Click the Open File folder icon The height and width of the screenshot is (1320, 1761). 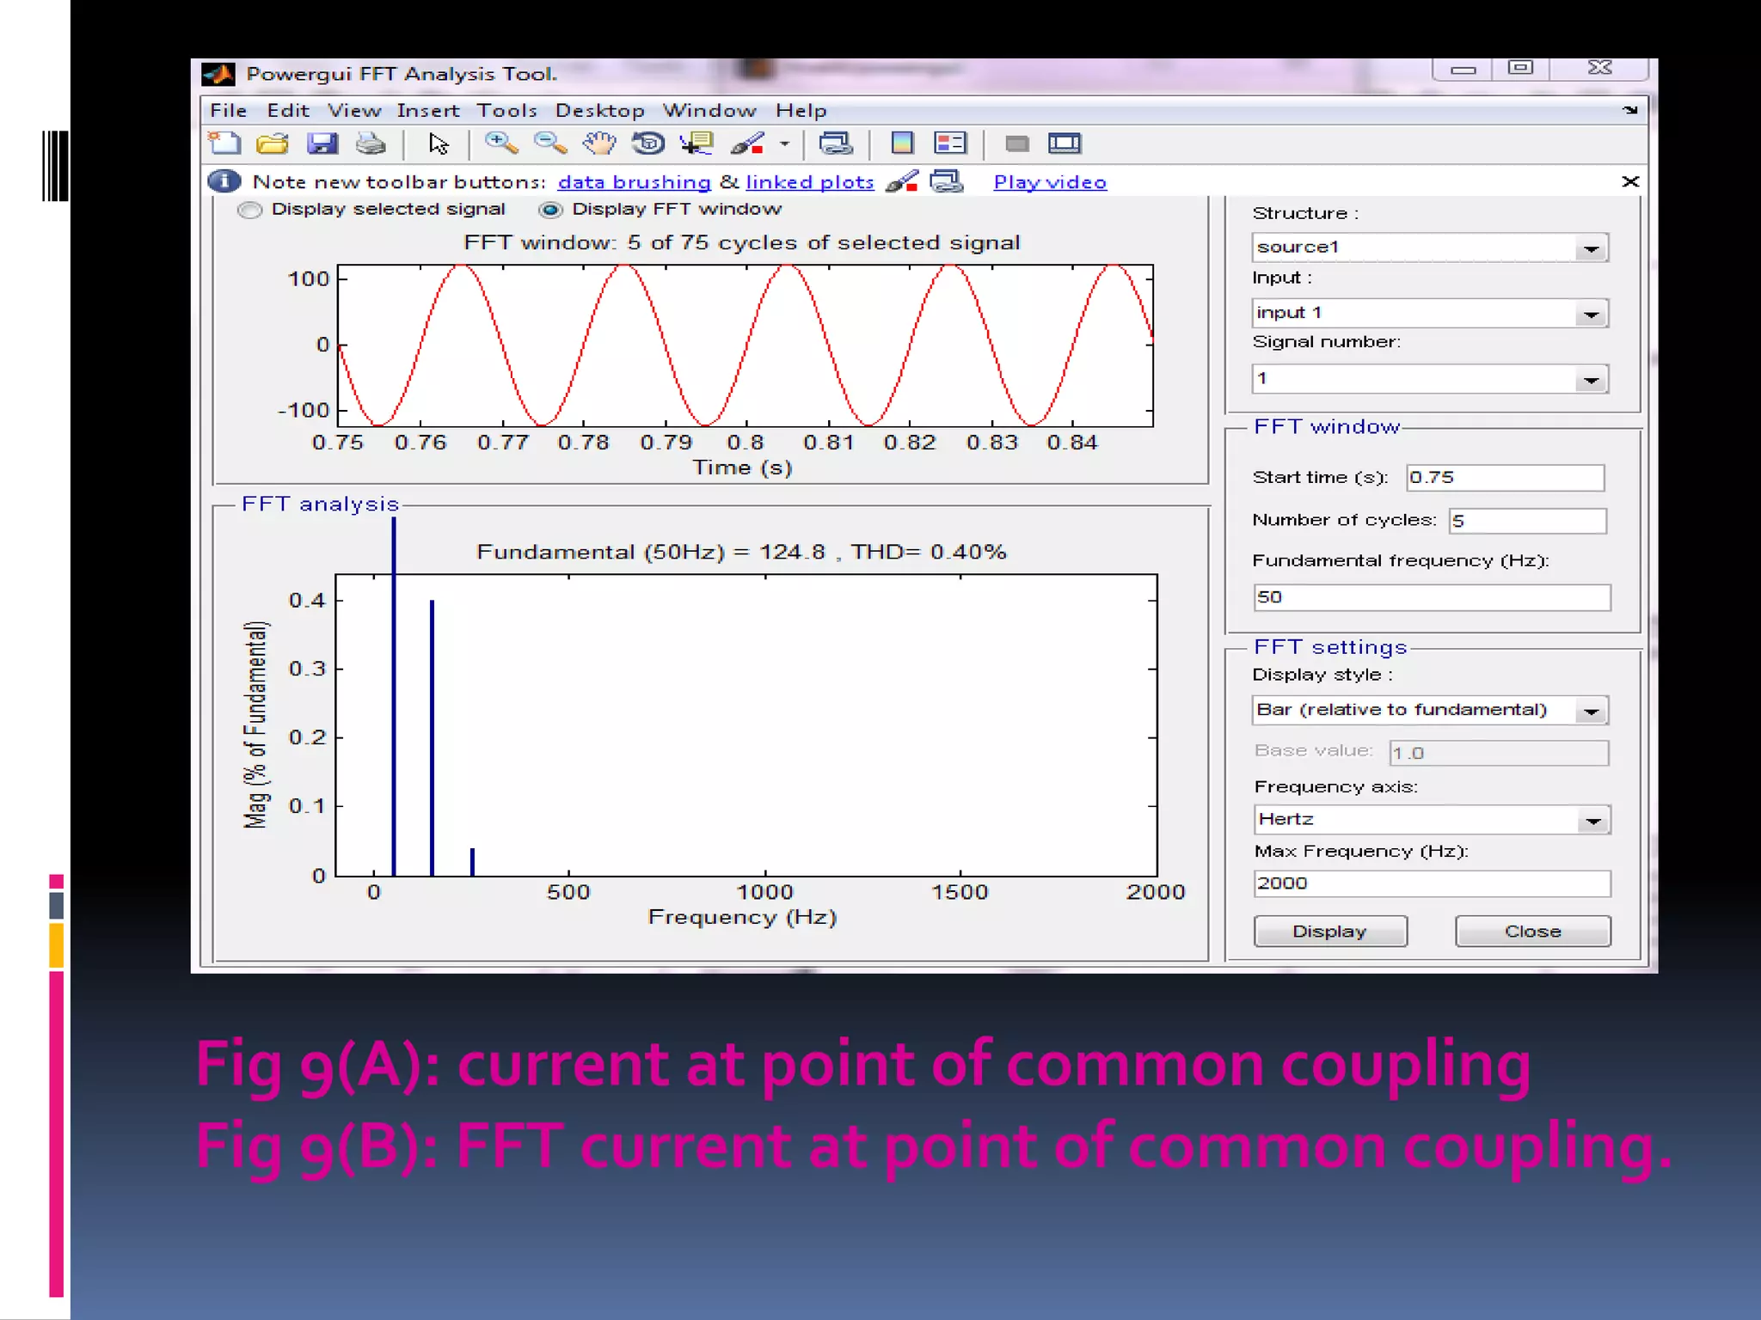pyautogui.click(x=273, y=144)
